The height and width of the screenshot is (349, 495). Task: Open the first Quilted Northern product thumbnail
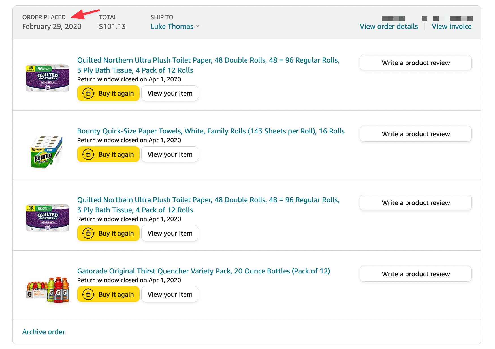coord(48,78)
